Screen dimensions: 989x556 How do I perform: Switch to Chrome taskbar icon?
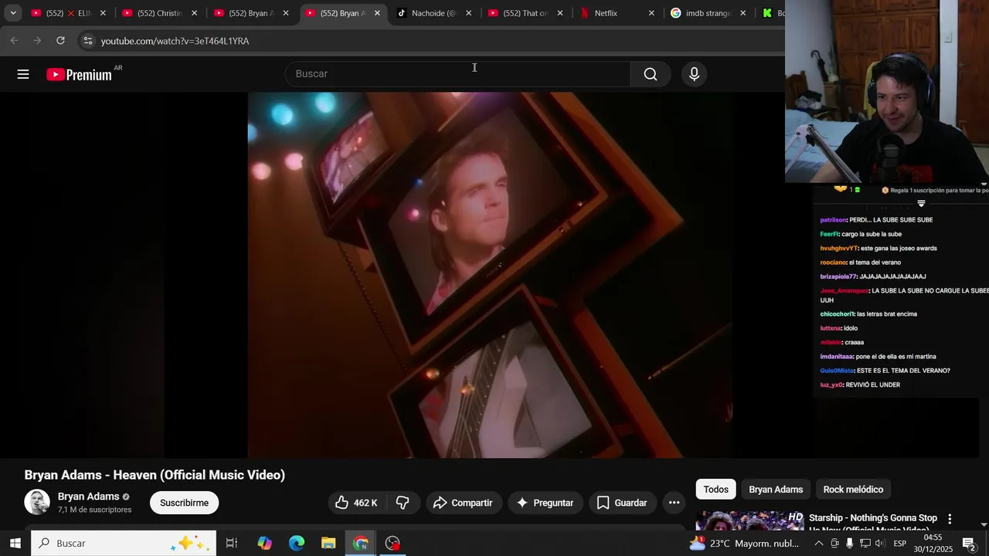361,543
